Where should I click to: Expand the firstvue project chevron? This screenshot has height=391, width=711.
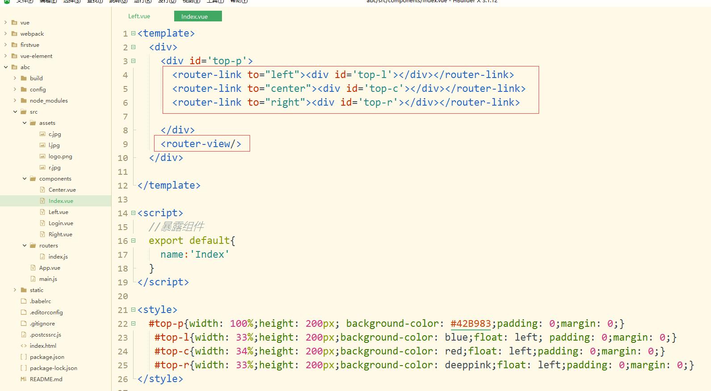pos(5,45)
